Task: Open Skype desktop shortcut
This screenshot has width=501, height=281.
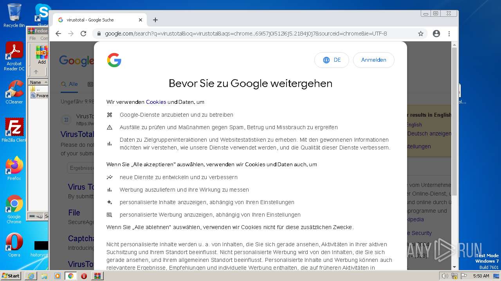Action: [x=43, y=16]
